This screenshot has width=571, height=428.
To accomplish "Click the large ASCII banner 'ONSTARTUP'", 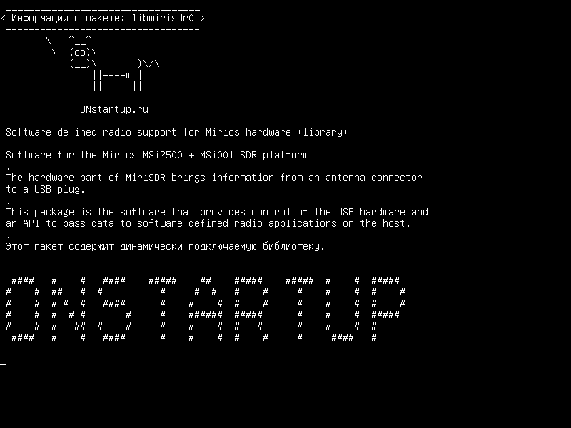I will [206, 309].
